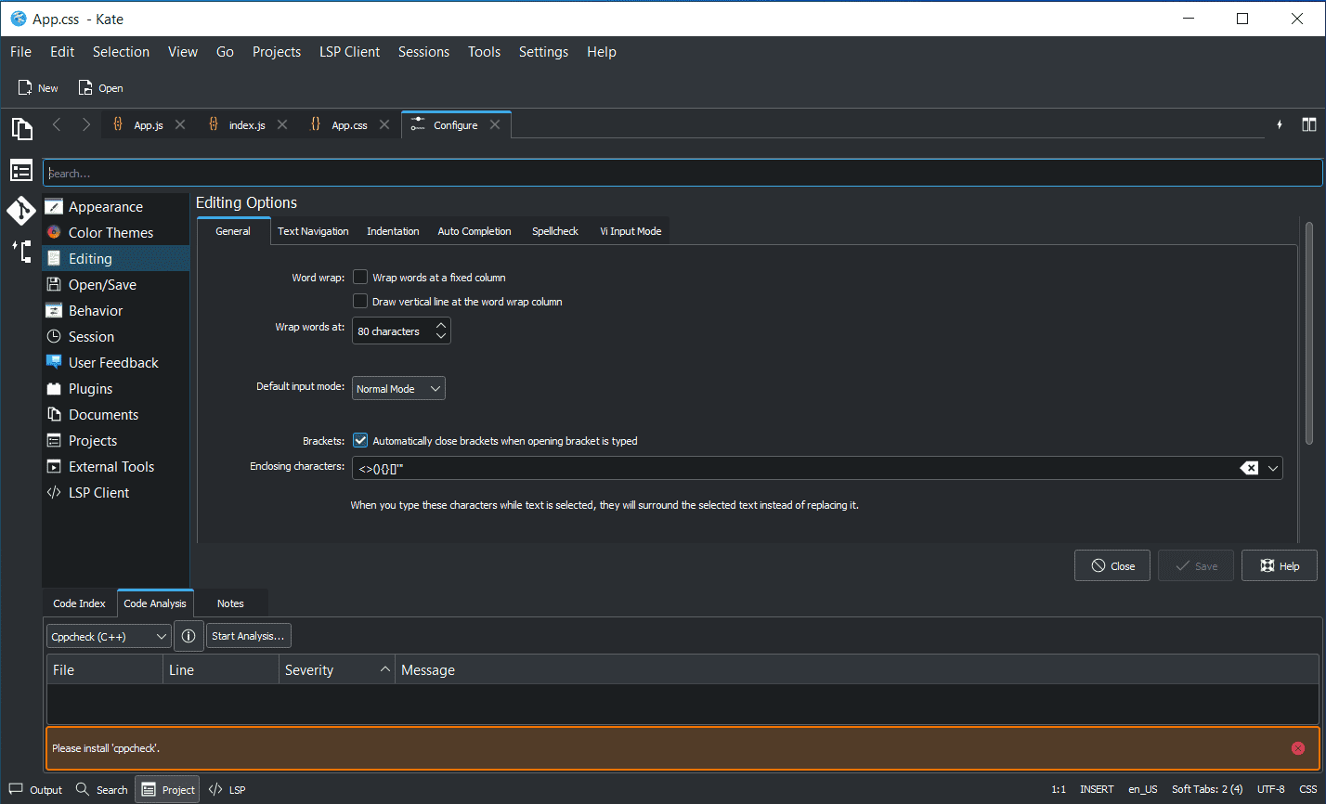Click the Open file toolbar button
The image size is (1326, 804).
(x=100, y=88)
